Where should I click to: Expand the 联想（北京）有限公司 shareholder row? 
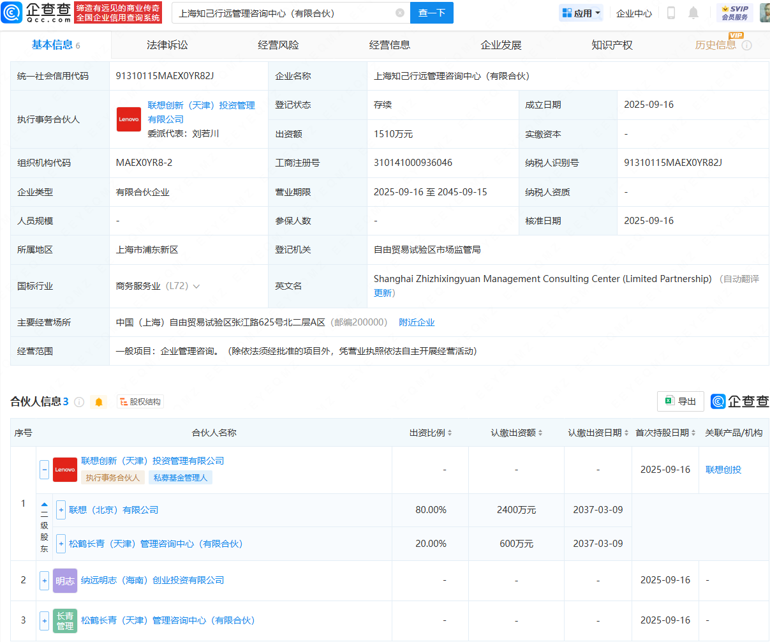coord(61,510)
